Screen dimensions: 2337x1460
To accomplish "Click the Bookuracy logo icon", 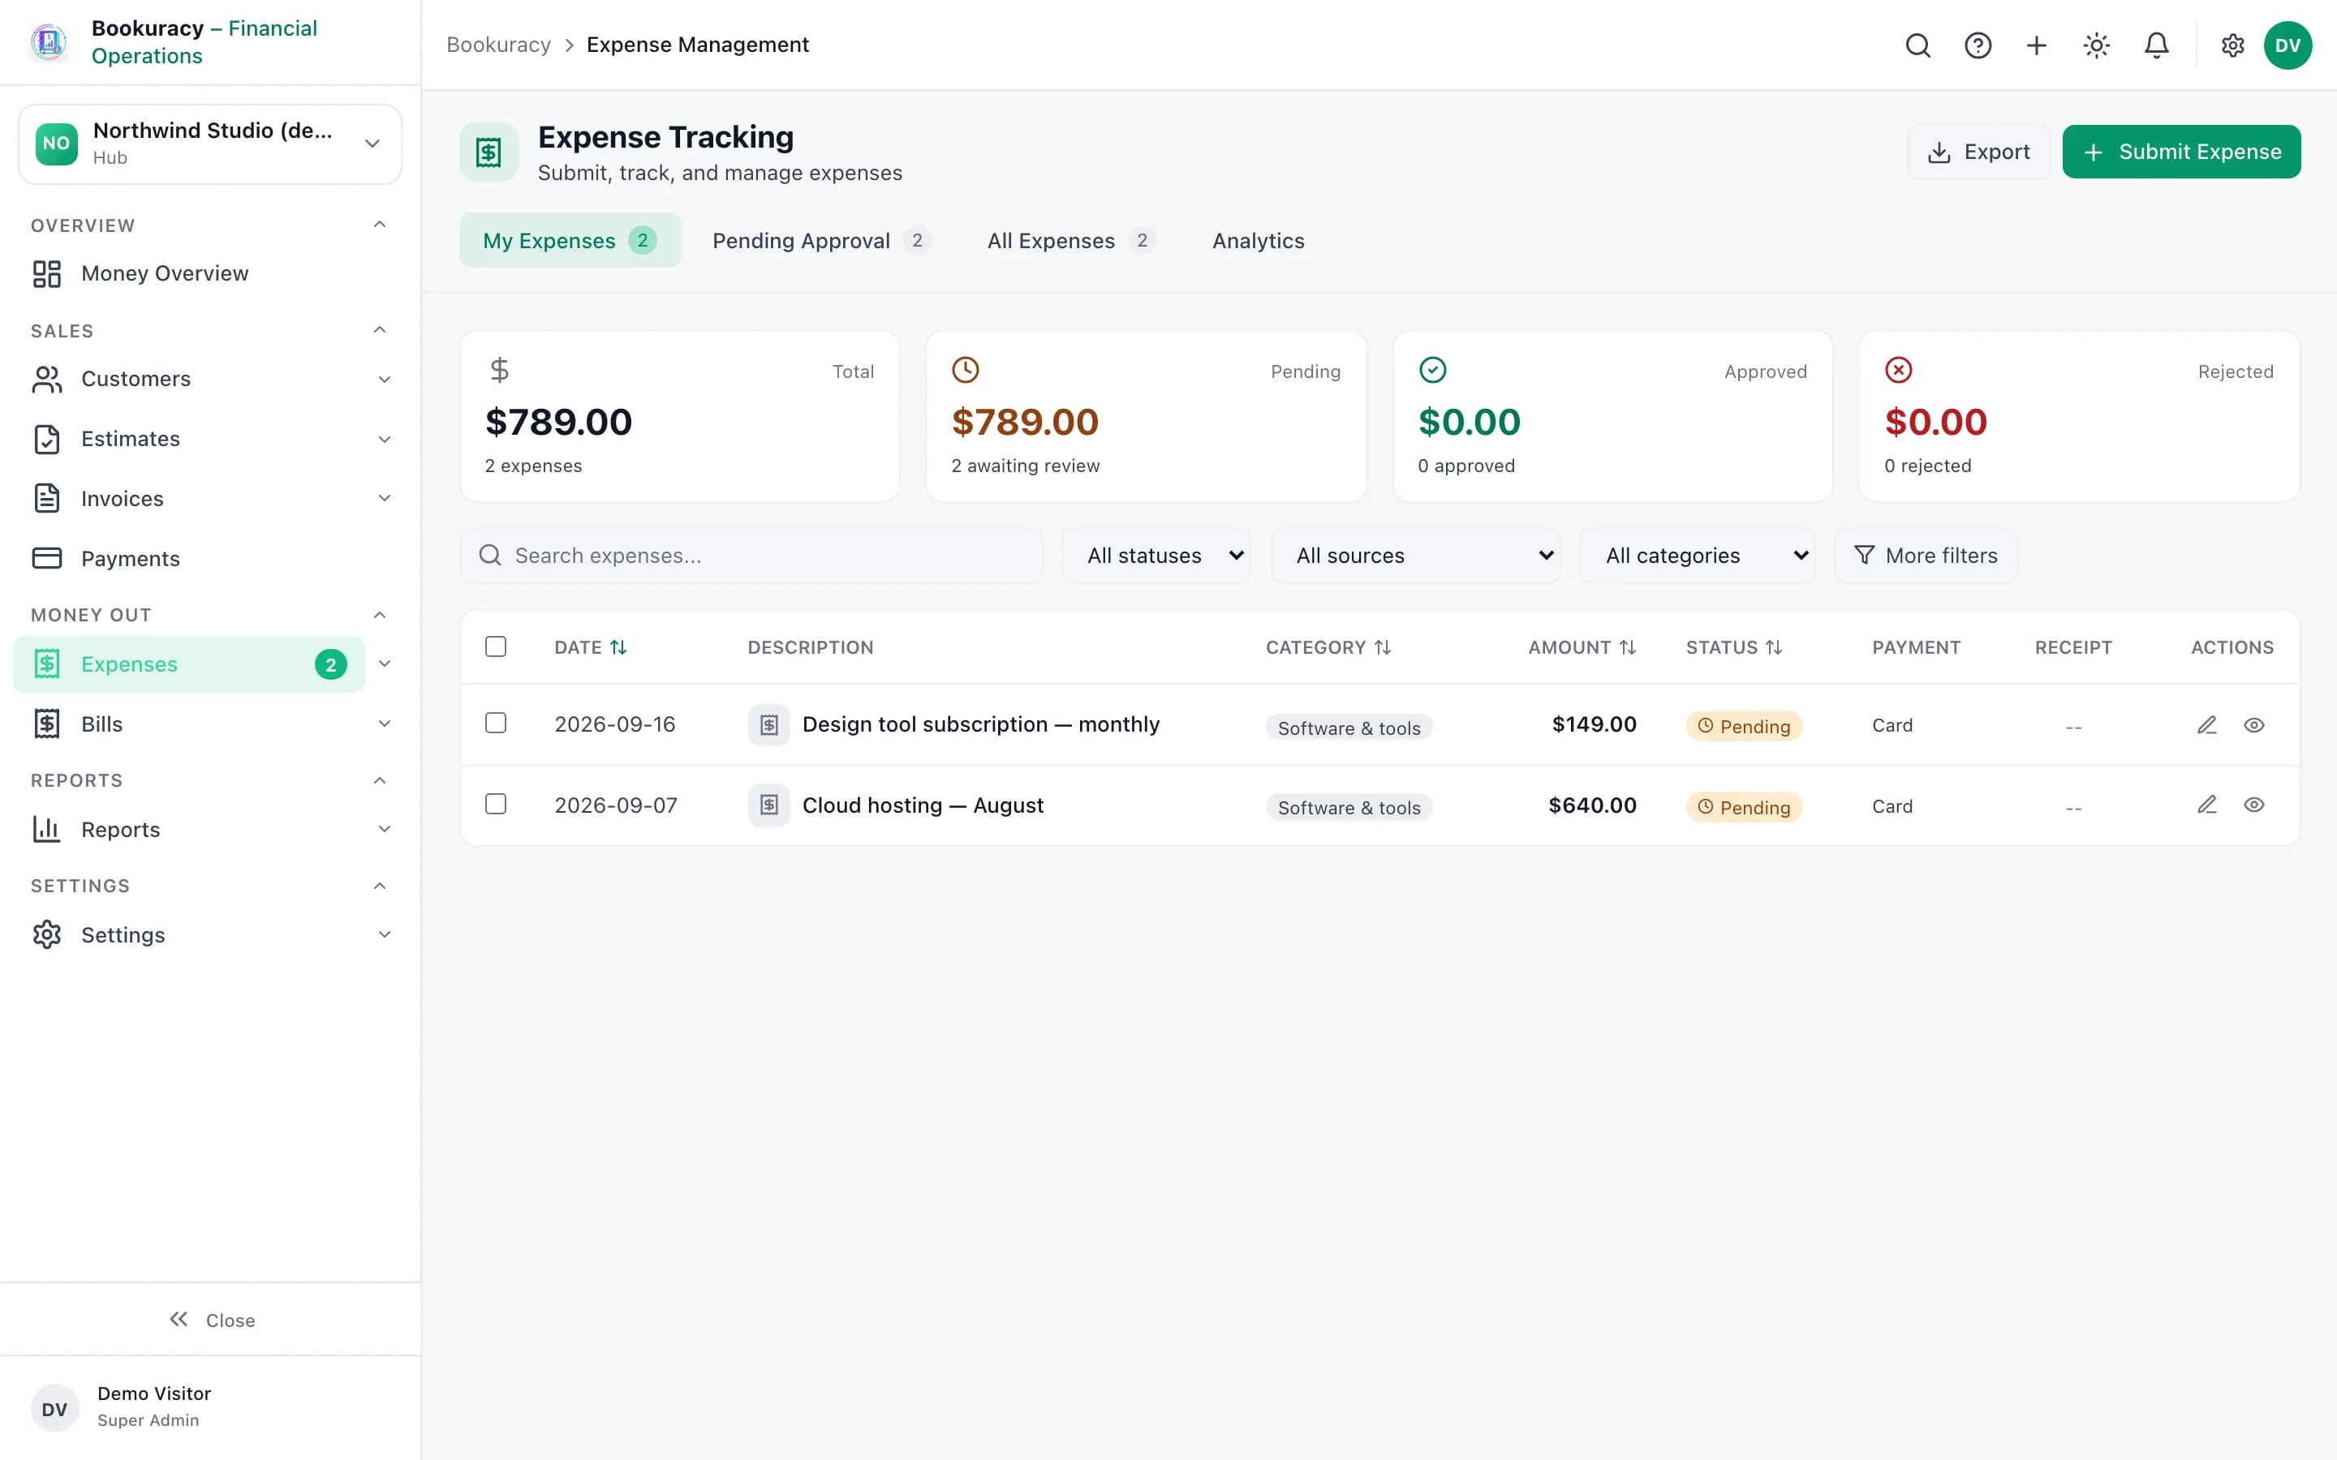I will click(49, 42).
